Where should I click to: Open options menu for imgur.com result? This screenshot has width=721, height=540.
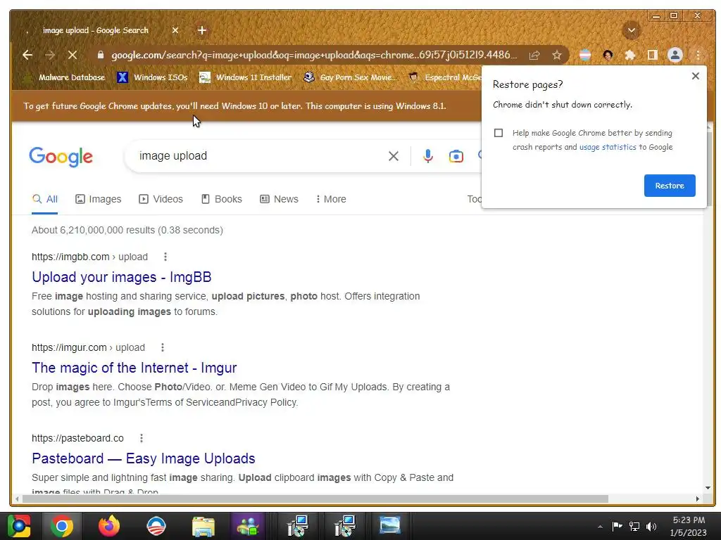(163, 347)
